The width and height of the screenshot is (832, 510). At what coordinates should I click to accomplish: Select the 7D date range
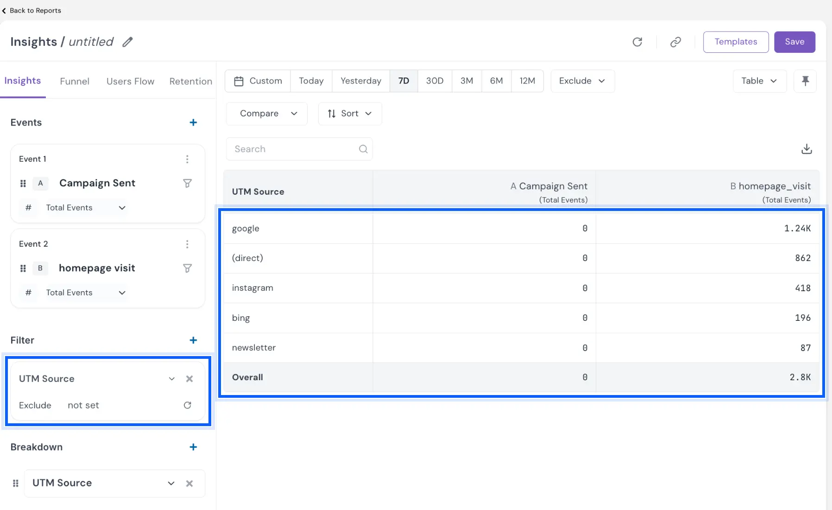click(404, 81)
